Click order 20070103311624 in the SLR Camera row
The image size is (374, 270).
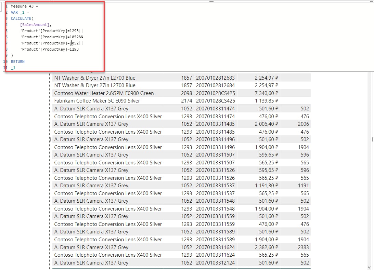tap(215, 247)
